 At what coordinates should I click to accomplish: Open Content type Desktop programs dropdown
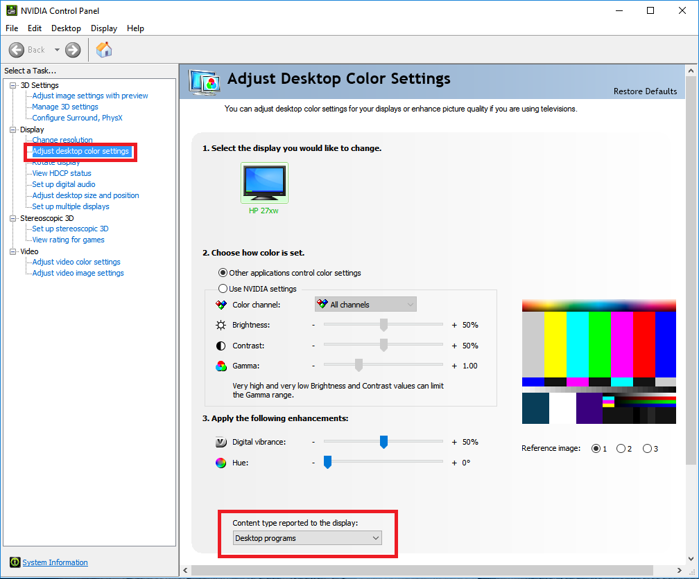click(x=308, y=538)
